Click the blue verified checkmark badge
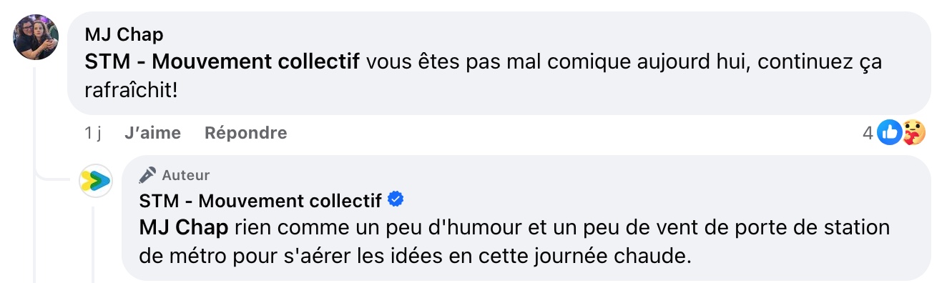 pyautogui.click(x=396, y=201)
